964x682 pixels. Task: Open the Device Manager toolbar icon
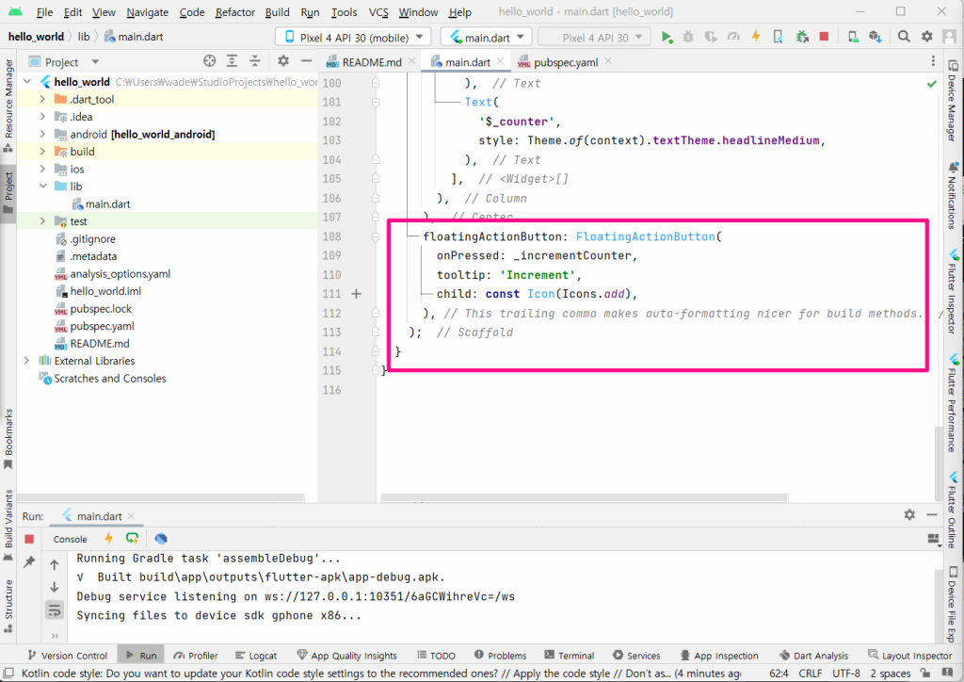click(x=852, y=37)
